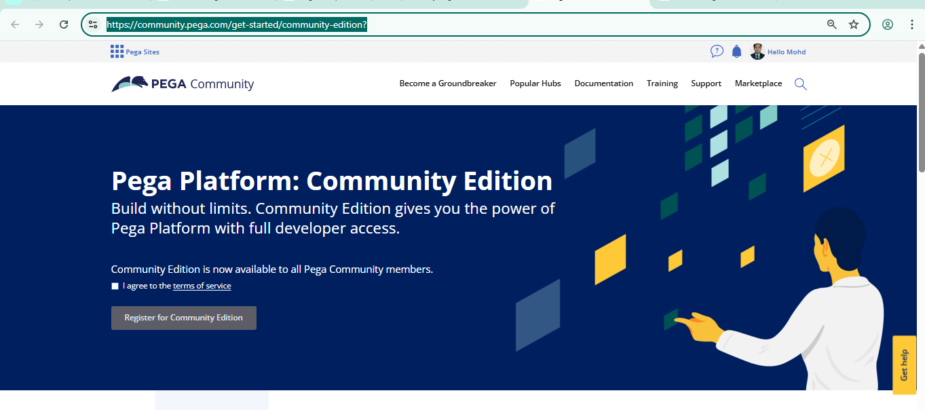Screen dimensions: 925x410
Task: Reload the page in browser
Action: coord(64,24)
